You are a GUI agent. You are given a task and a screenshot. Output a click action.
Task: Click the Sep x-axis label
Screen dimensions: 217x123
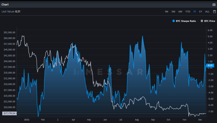click(153, 120)
